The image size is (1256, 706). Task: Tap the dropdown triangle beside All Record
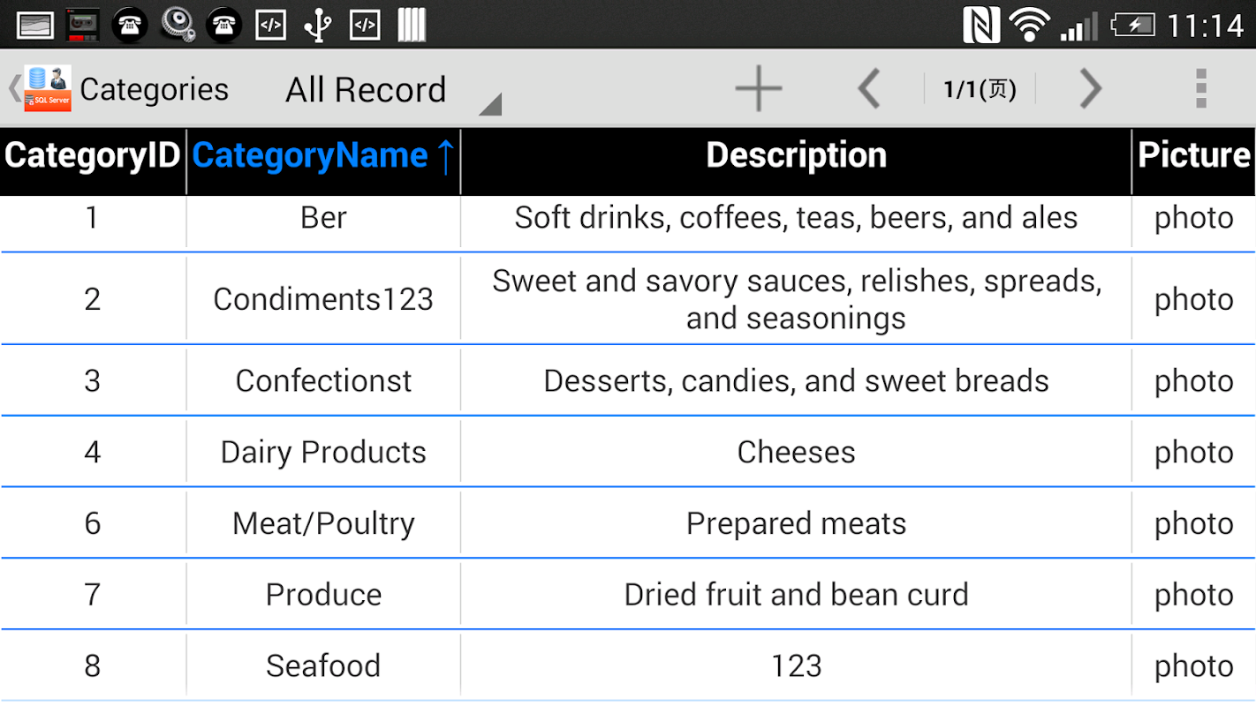pyautogui.click(x=491, y=104)
